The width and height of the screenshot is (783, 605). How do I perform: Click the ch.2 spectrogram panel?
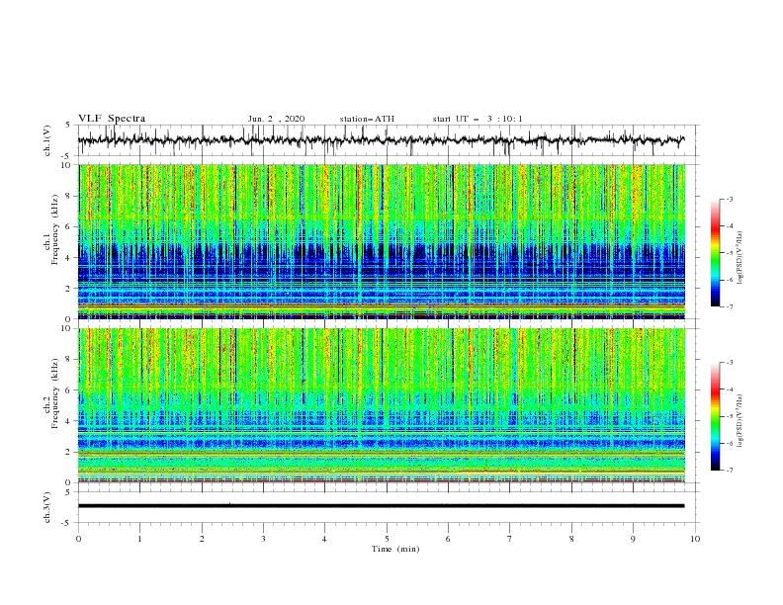pyautogui.click(x=381, y=405)
